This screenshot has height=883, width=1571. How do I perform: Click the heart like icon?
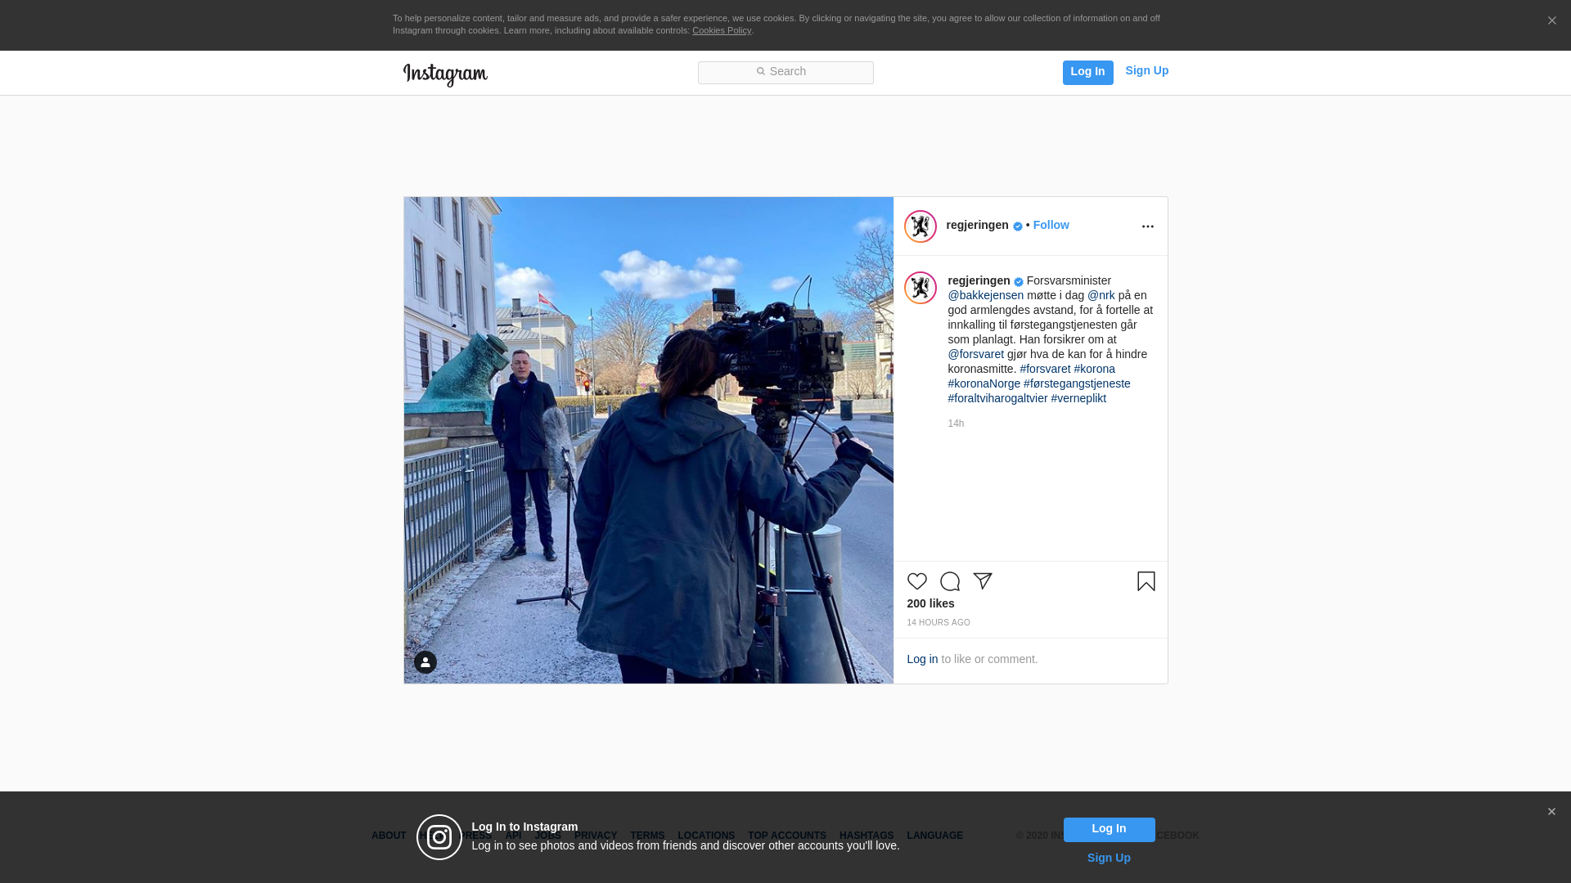[916, 581]
